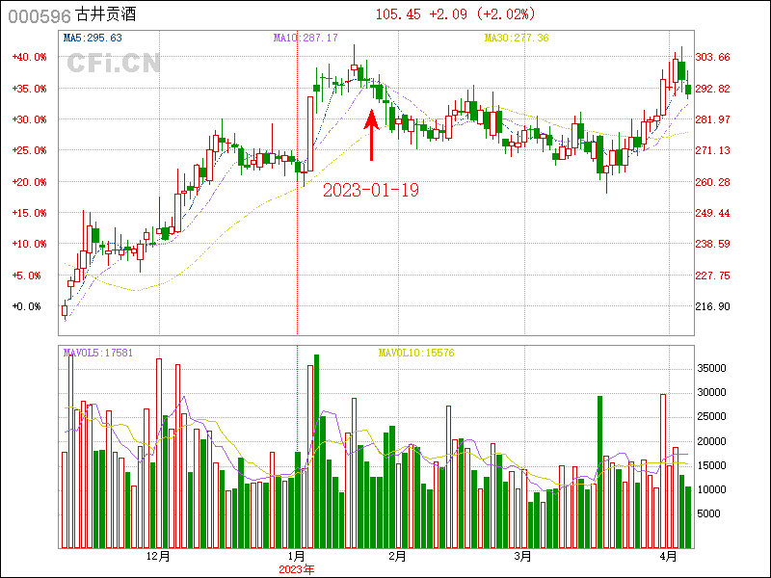Click the 238.59 price axis value
This screenshot has width=771, height=578.
point(712,244)
